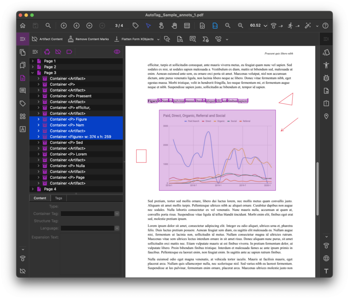The image size is (349, 299).
Task: Click the tag icon in top toolbar
Action: coord(136,26)
